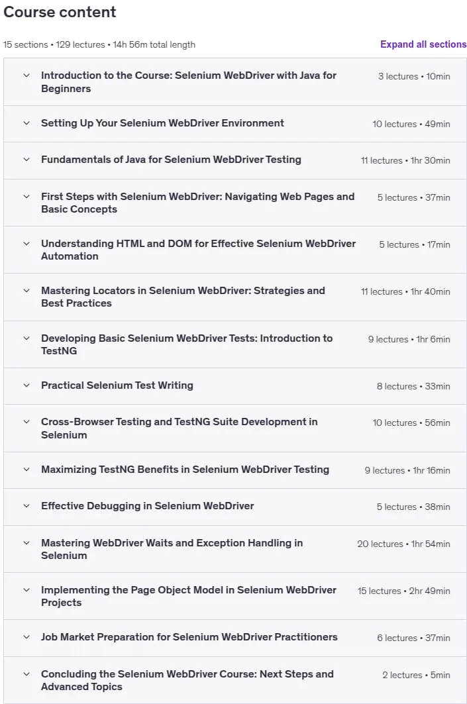The width and height of the screenshot is (467, 704).
Task: Open chevron next to Fundamentals of Java section
Action: pyautogui.click(x=26, y=160)
